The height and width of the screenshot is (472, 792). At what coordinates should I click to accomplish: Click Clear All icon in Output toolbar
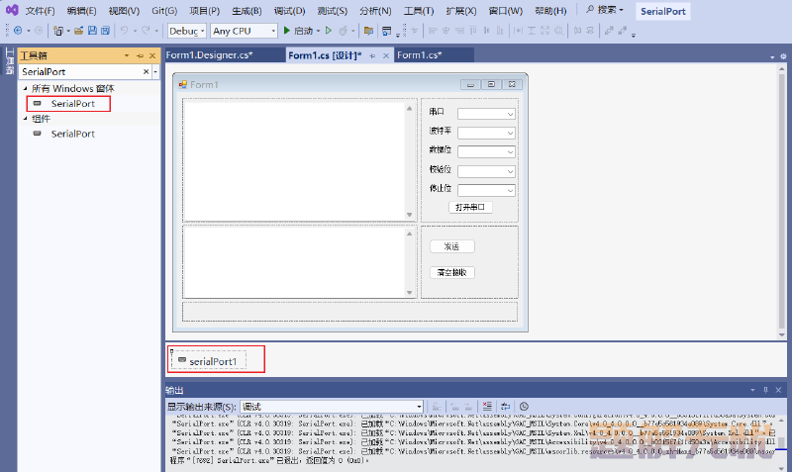point(487,407)
